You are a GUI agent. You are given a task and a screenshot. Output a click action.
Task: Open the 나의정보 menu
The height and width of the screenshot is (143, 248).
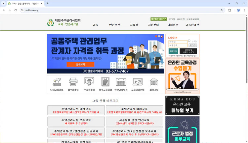173,25
